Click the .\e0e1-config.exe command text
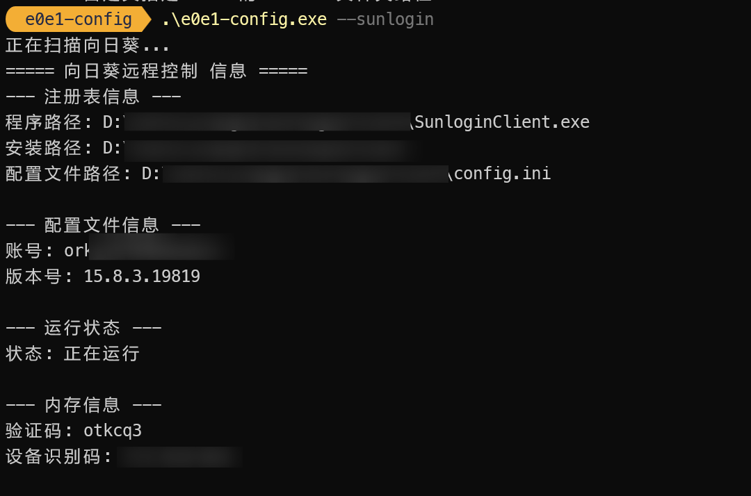 pyautogui.click(x=244, y=19)
